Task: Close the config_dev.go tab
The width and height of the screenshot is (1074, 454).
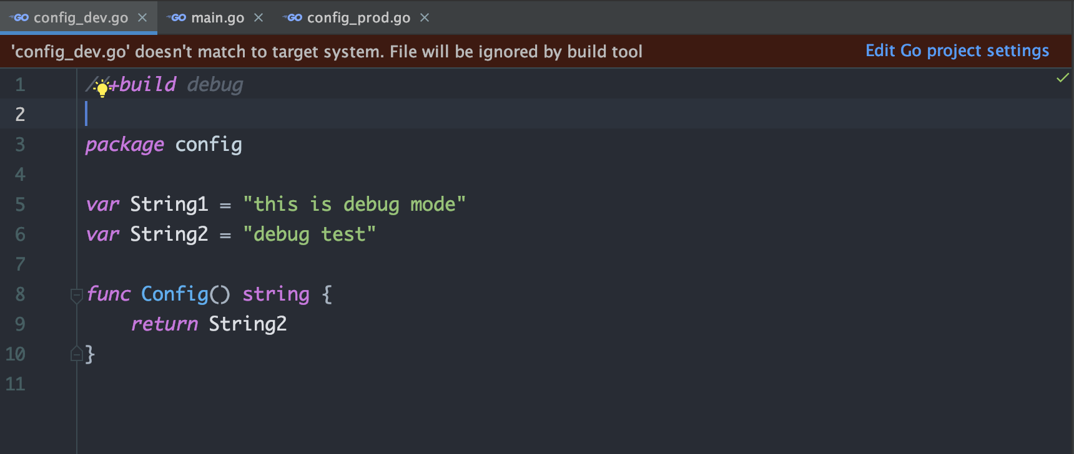Action: click(142, 17)
